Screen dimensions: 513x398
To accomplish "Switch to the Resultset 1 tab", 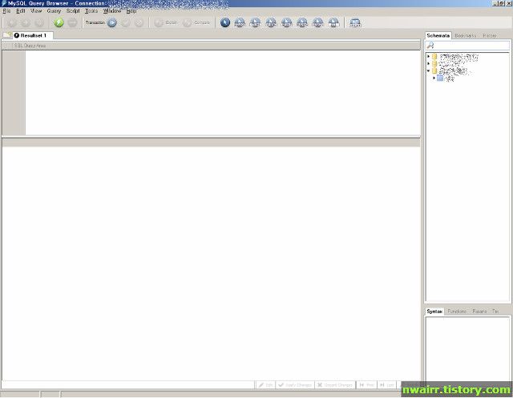I will pyautogui.click(x=33, y=35).
